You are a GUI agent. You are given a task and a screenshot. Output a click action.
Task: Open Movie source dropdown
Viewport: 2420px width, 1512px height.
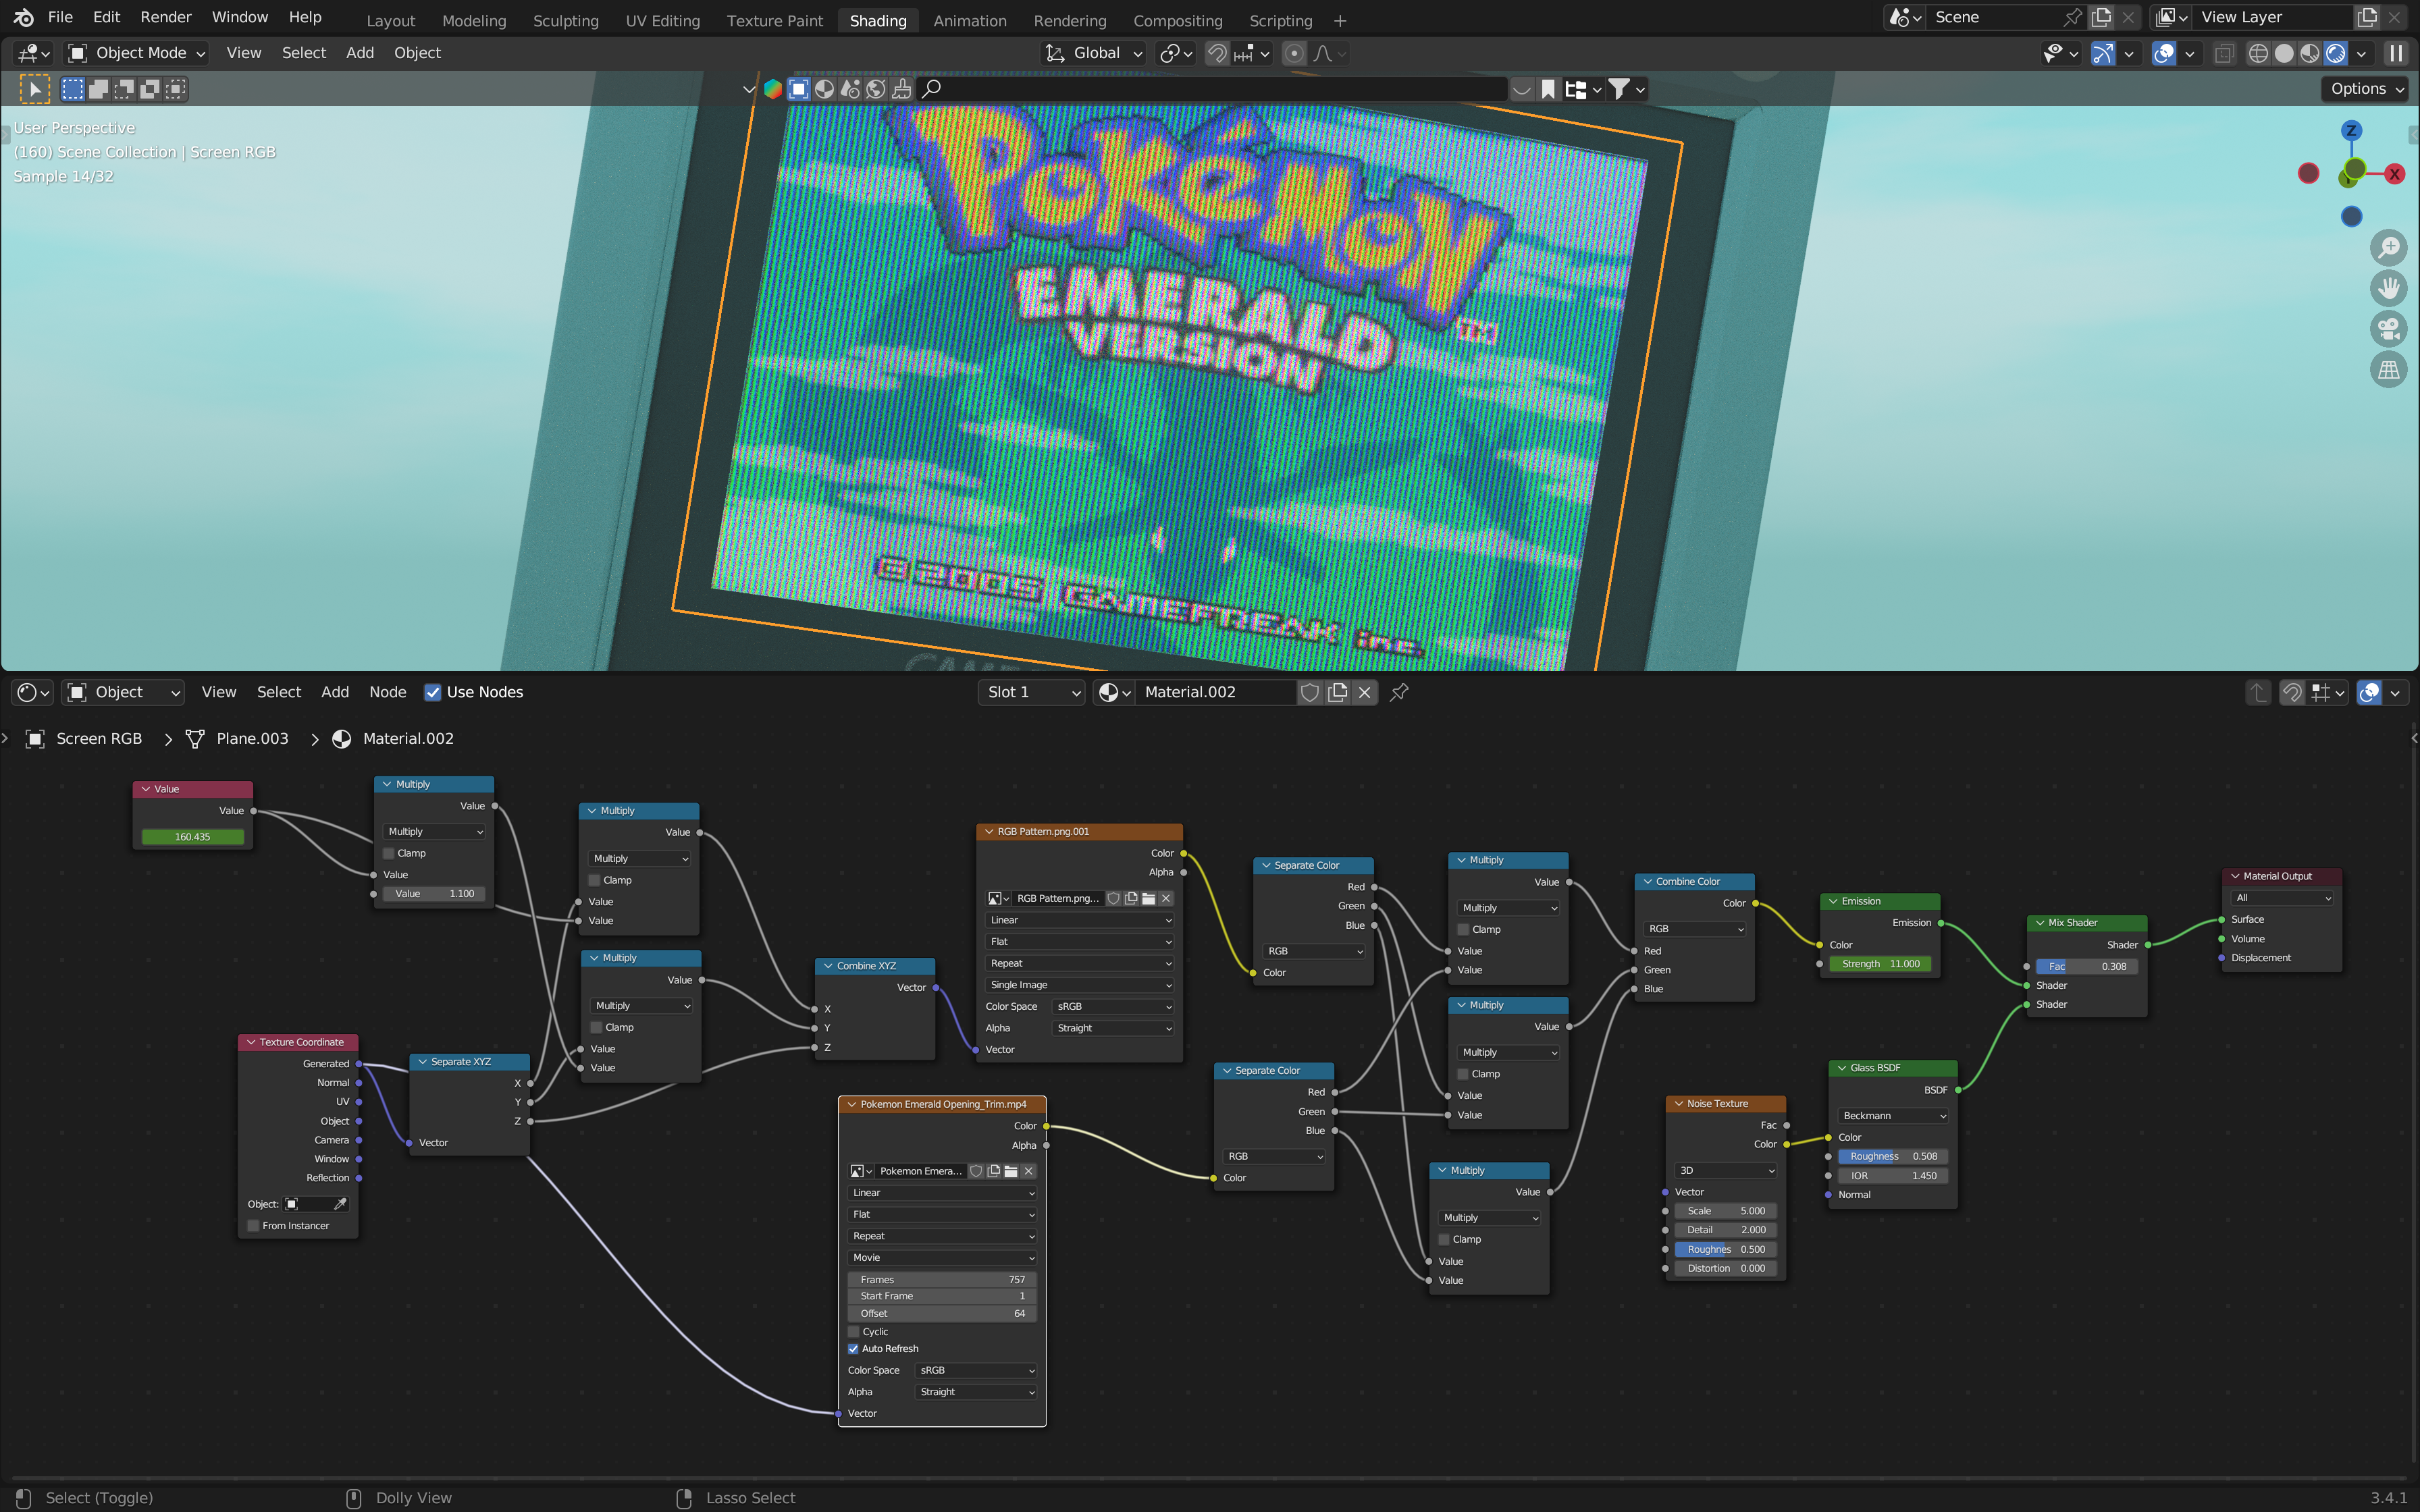tap(942, 1257)
